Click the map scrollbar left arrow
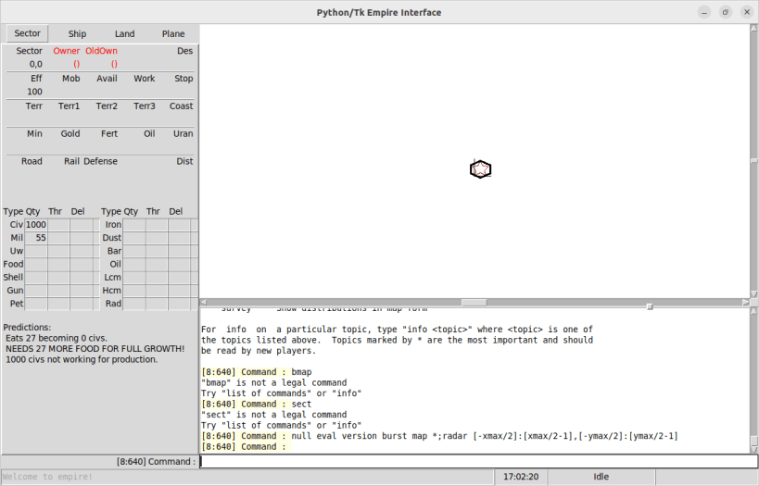The height and width of the screenshot is (486, 759). (204, 302)
